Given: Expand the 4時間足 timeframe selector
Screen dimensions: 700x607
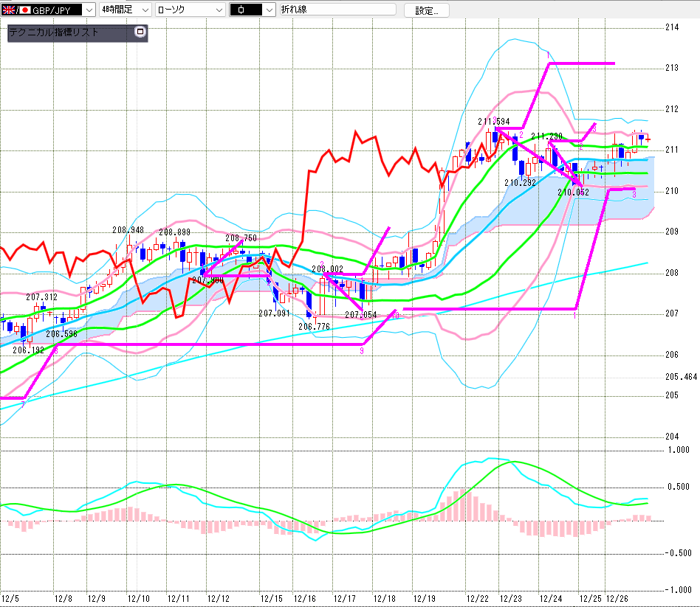Looking at the screenshot, I should coord(144,10).
